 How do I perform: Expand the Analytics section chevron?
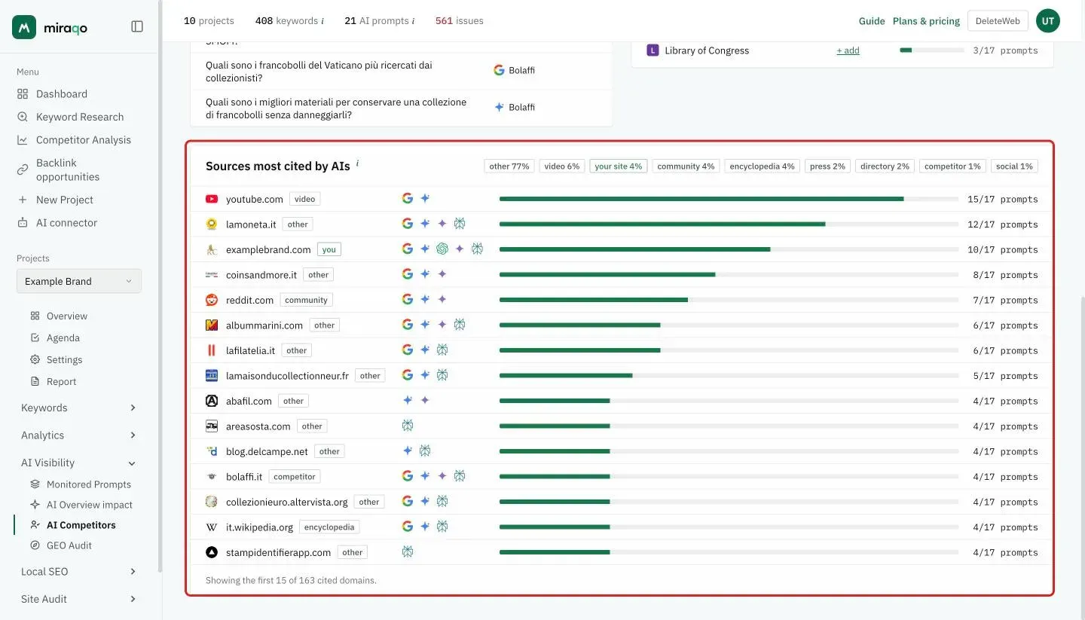click(x=133, y=435)
